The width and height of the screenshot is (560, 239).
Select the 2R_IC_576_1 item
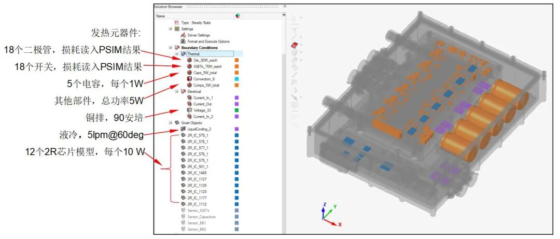coord(198,154)
